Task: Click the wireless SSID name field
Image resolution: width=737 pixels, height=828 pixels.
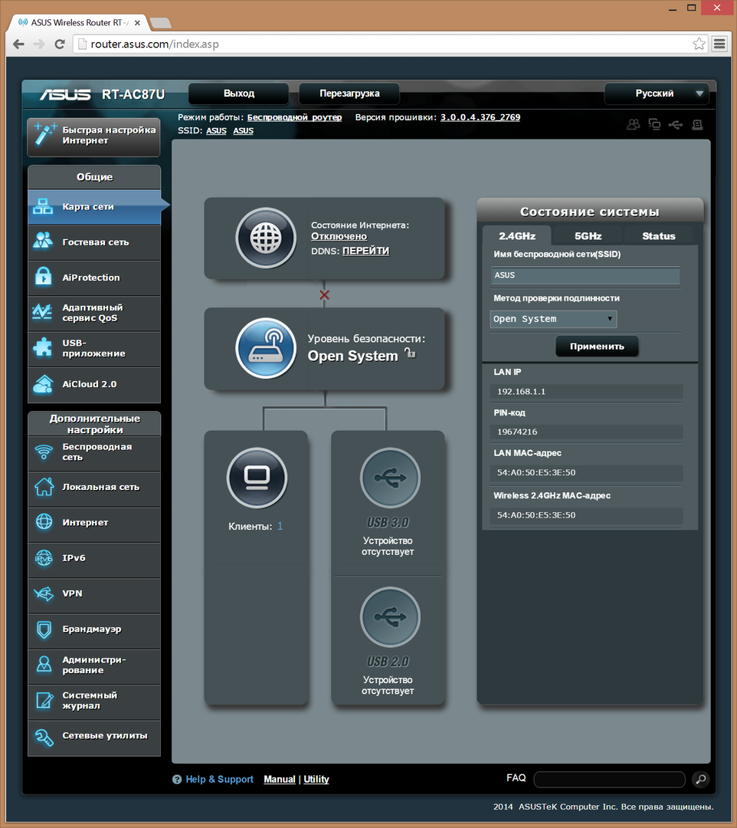Action: click(585, 275)
